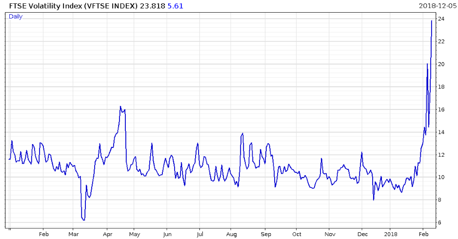Select the Nov month axis label
This screenshot has height=239, width=458.
click(330, 233)
